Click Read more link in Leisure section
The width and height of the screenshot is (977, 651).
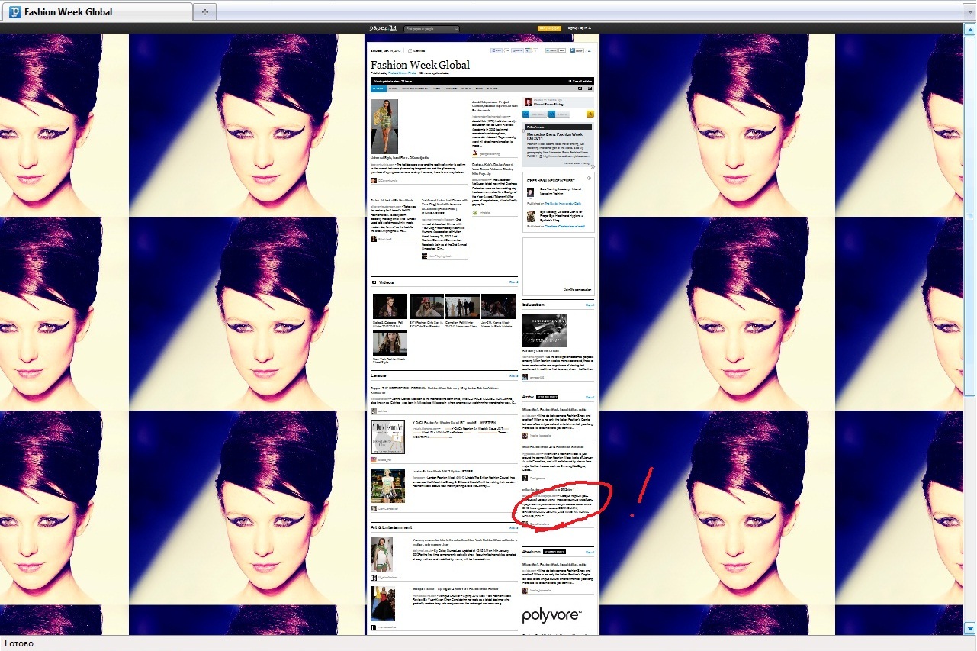pyautogui.click(x=513, y=375)
